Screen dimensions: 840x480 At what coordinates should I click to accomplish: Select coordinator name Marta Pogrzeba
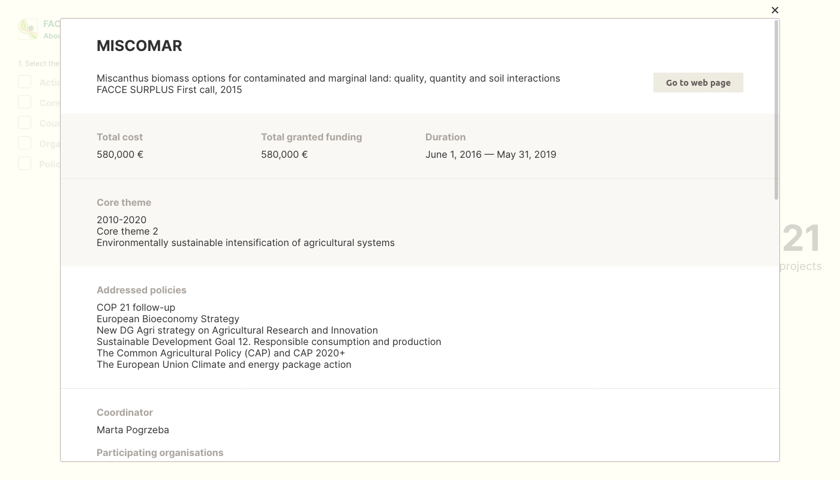click(x=133, y=430)
